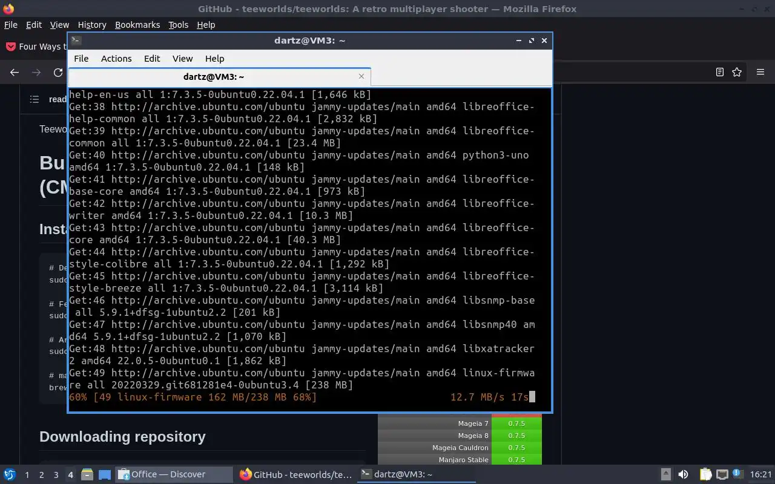Minimize the terminal window
Viewport: 775px width, 484px height.
coord(519,41)
